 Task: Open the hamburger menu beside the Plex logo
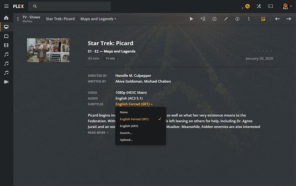pyautogui.click(x=6, y=6)
